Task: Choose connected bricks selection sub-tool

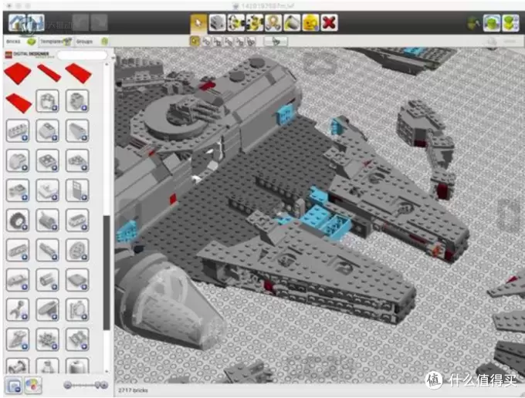Action: [218, 42]
